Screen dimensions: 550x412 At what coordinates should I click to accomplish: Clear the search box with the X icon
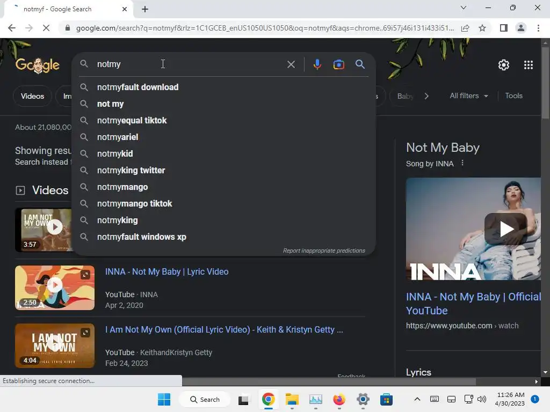pos(291,64)
